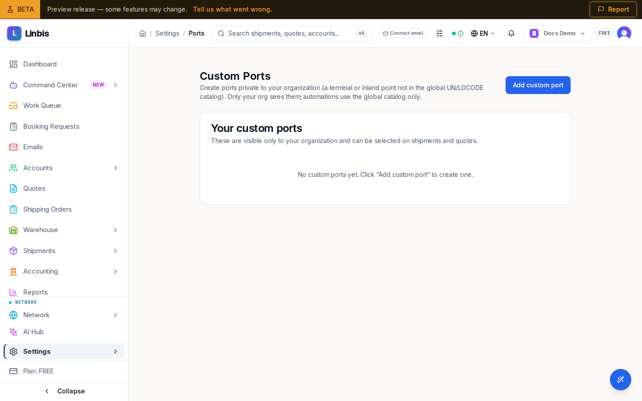View the Plan: FREE billing entry
The width and height of the screenshot is (642, 401).
(x=64, y=371)
